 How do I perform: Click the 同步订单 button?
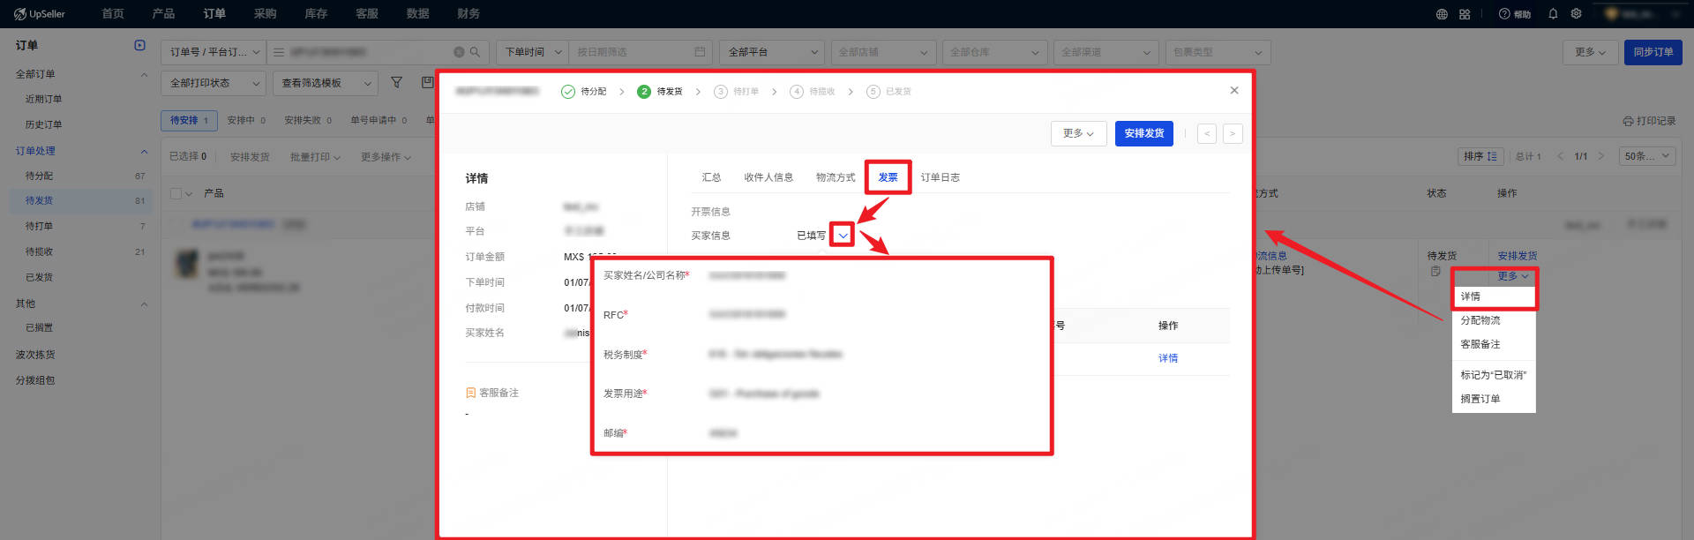(1653, 52)
